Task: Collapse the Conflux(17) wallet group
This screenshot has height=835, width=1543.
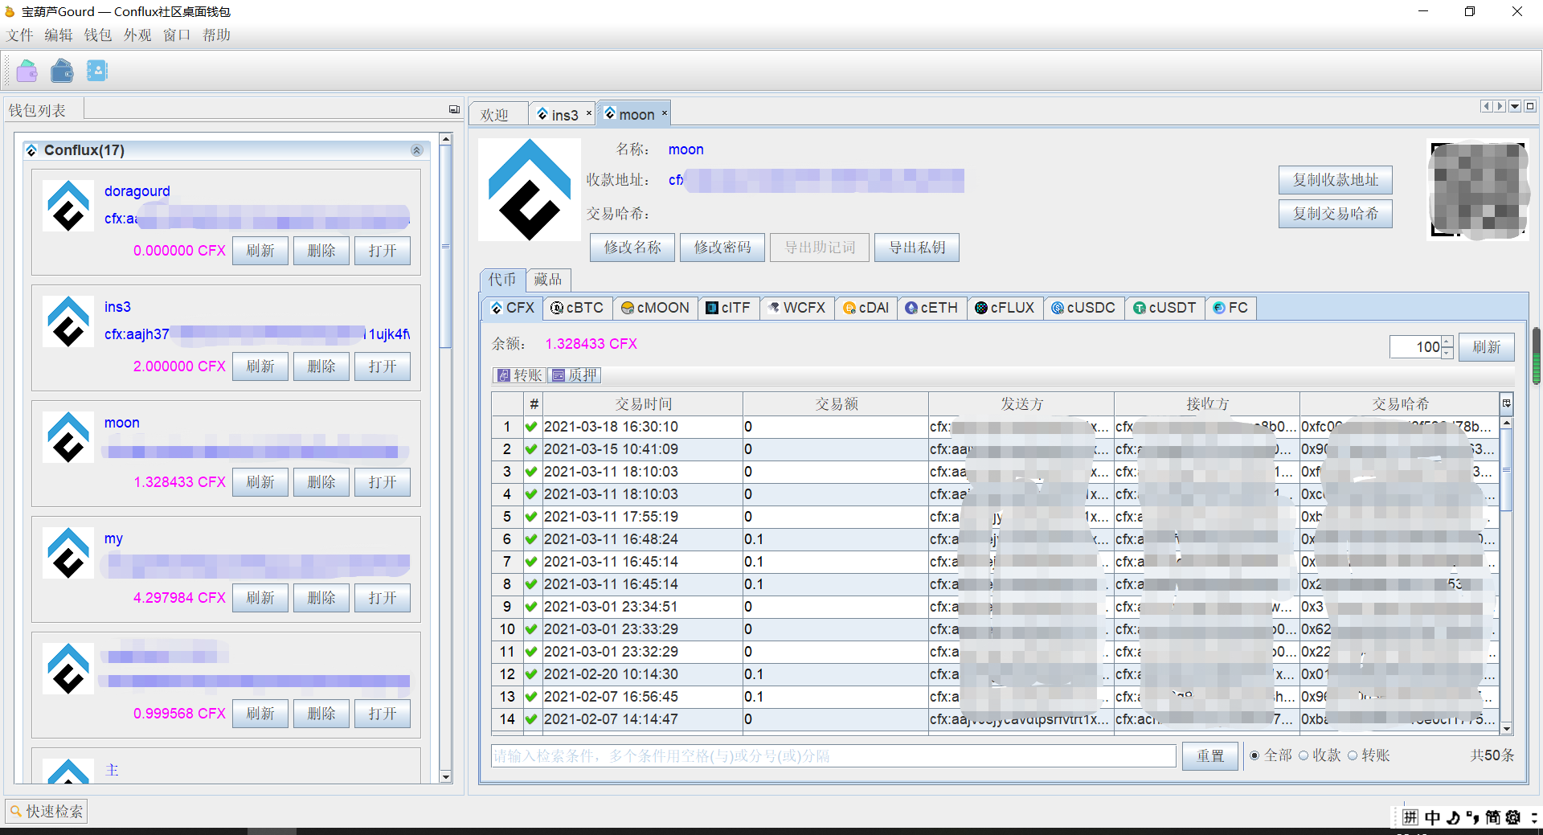Action: click(416, 150)
